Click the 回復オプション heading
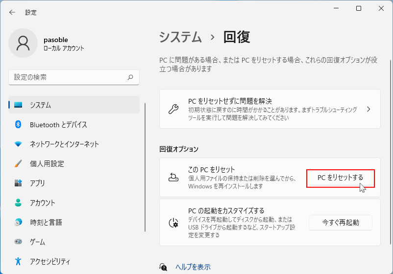This screenshot has height=274, width=393. point(179,149)
